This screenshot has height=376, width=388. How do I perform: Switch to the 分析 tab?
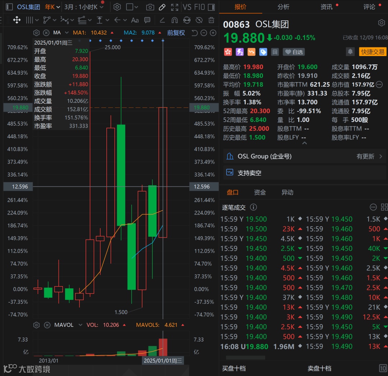click(x=283, y=7)
